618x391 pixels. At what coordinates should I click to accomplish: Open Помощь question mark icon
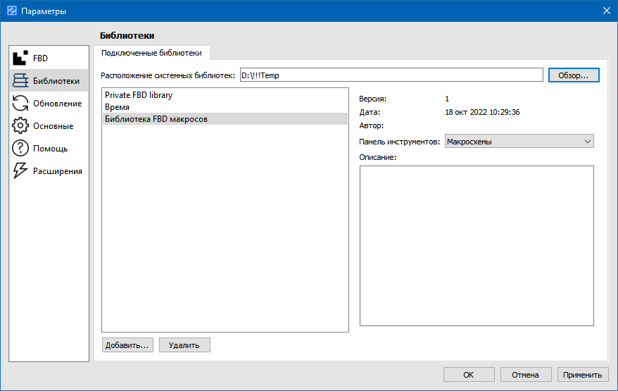pyautogui.click(x=20, y=149)
